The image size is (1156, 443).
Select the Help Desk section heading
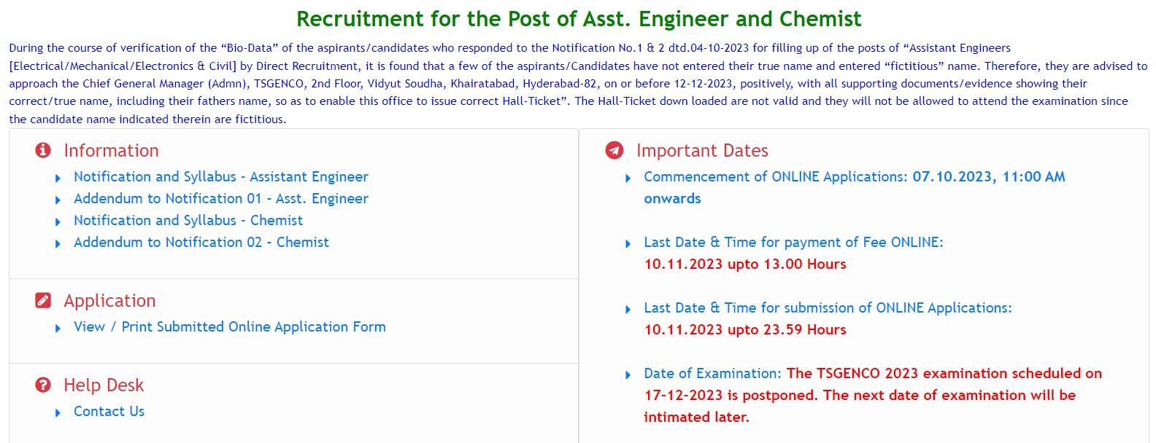click(103, 385)
